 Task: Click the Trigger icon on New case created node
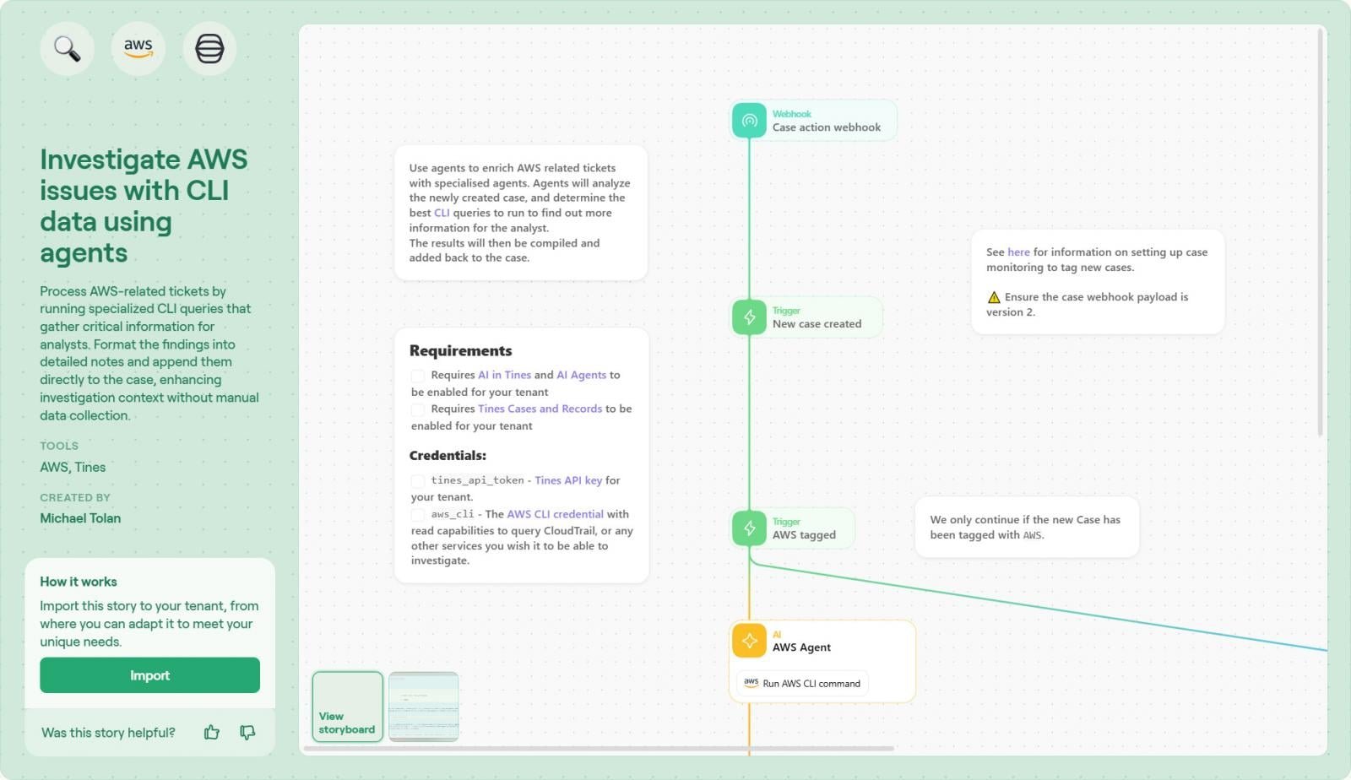point(748,317)
